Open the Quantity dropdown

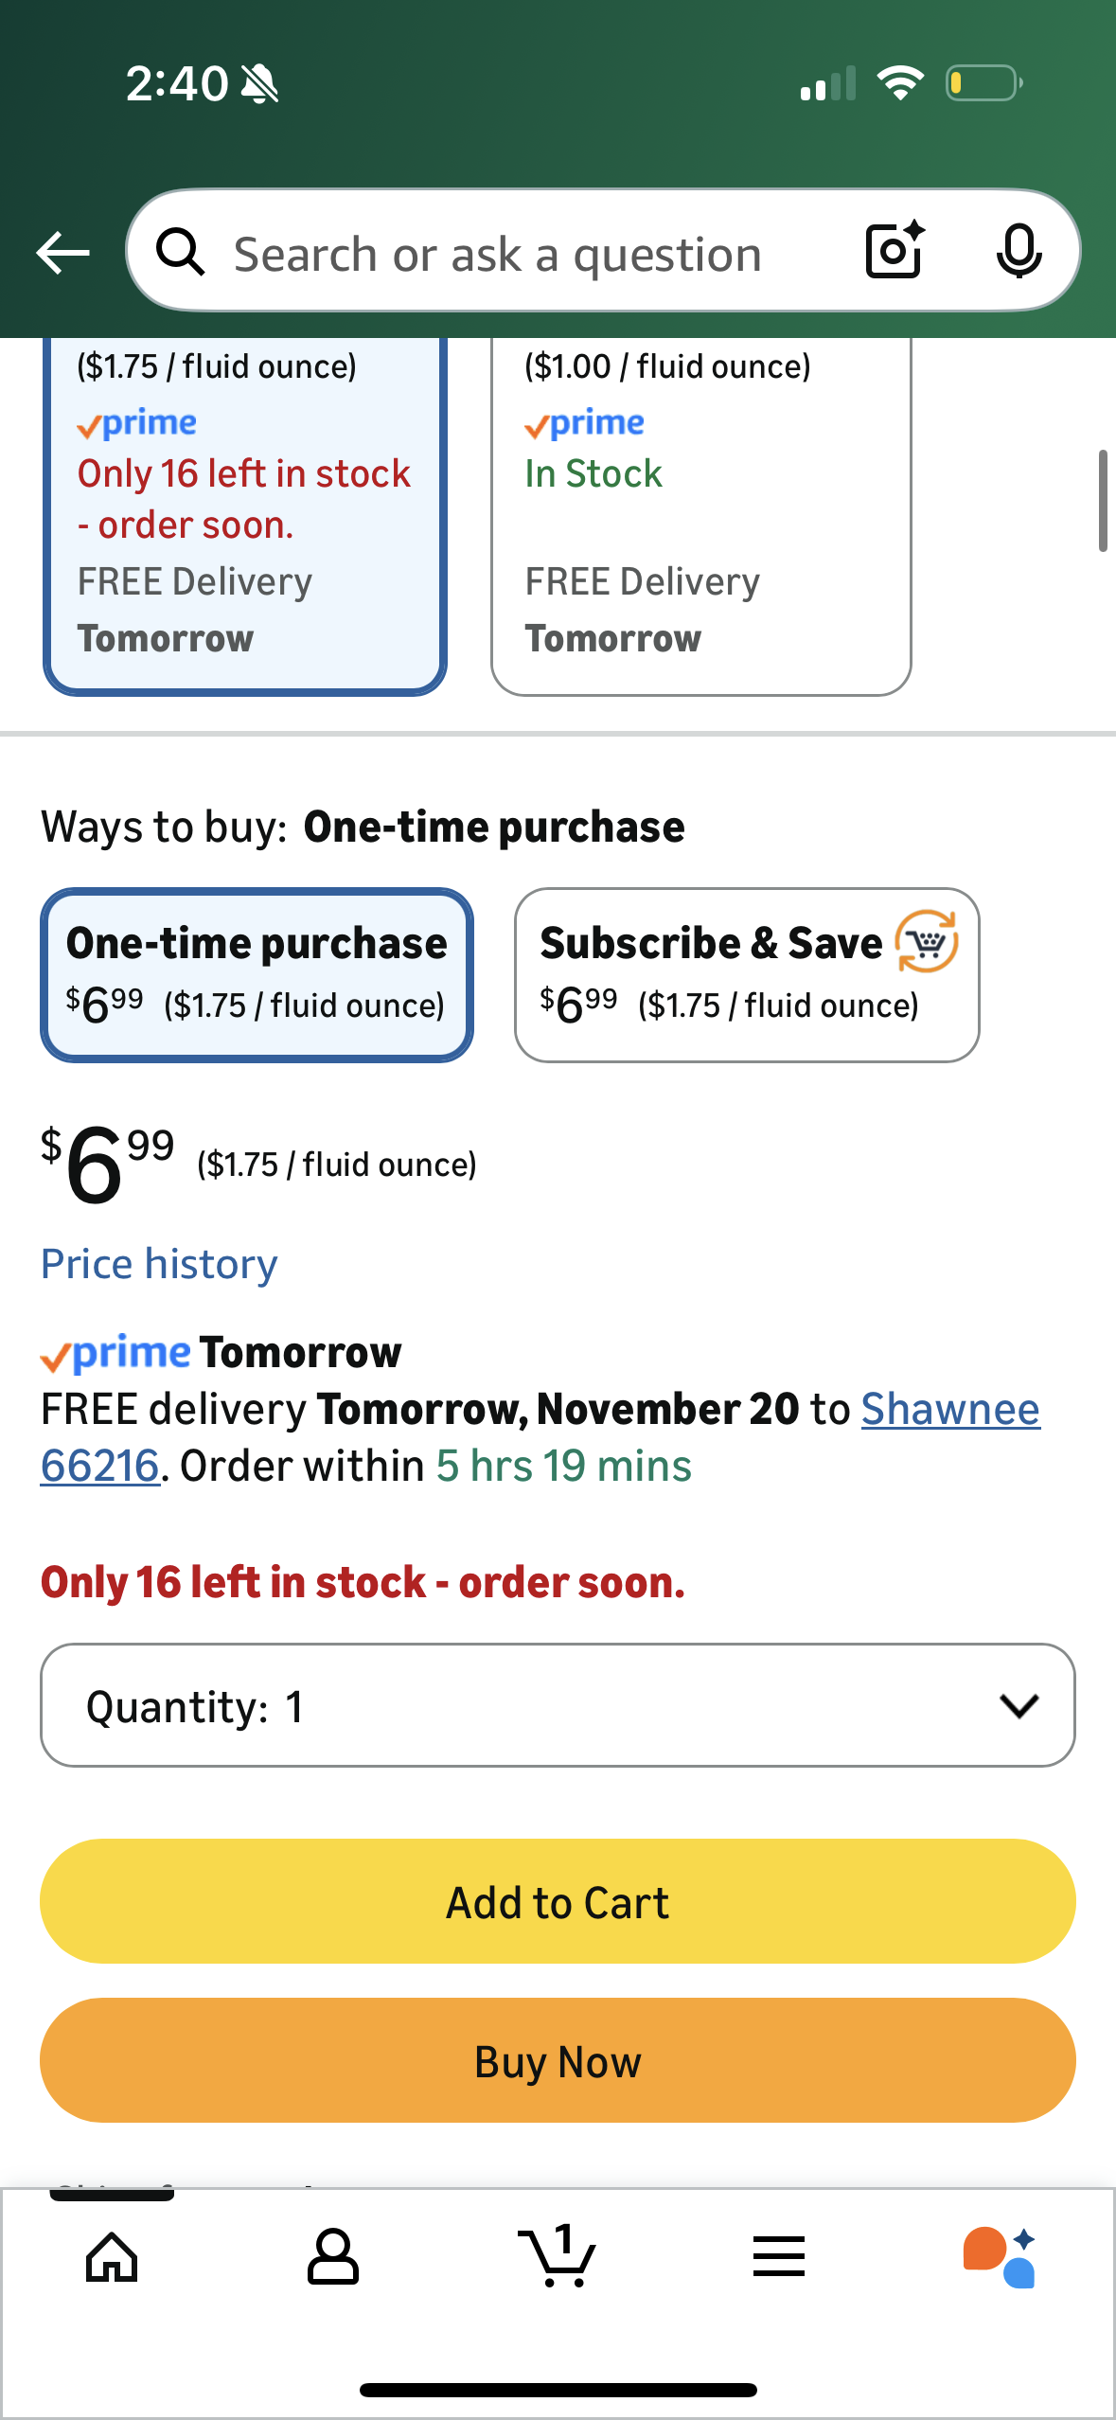point(558,1705)
